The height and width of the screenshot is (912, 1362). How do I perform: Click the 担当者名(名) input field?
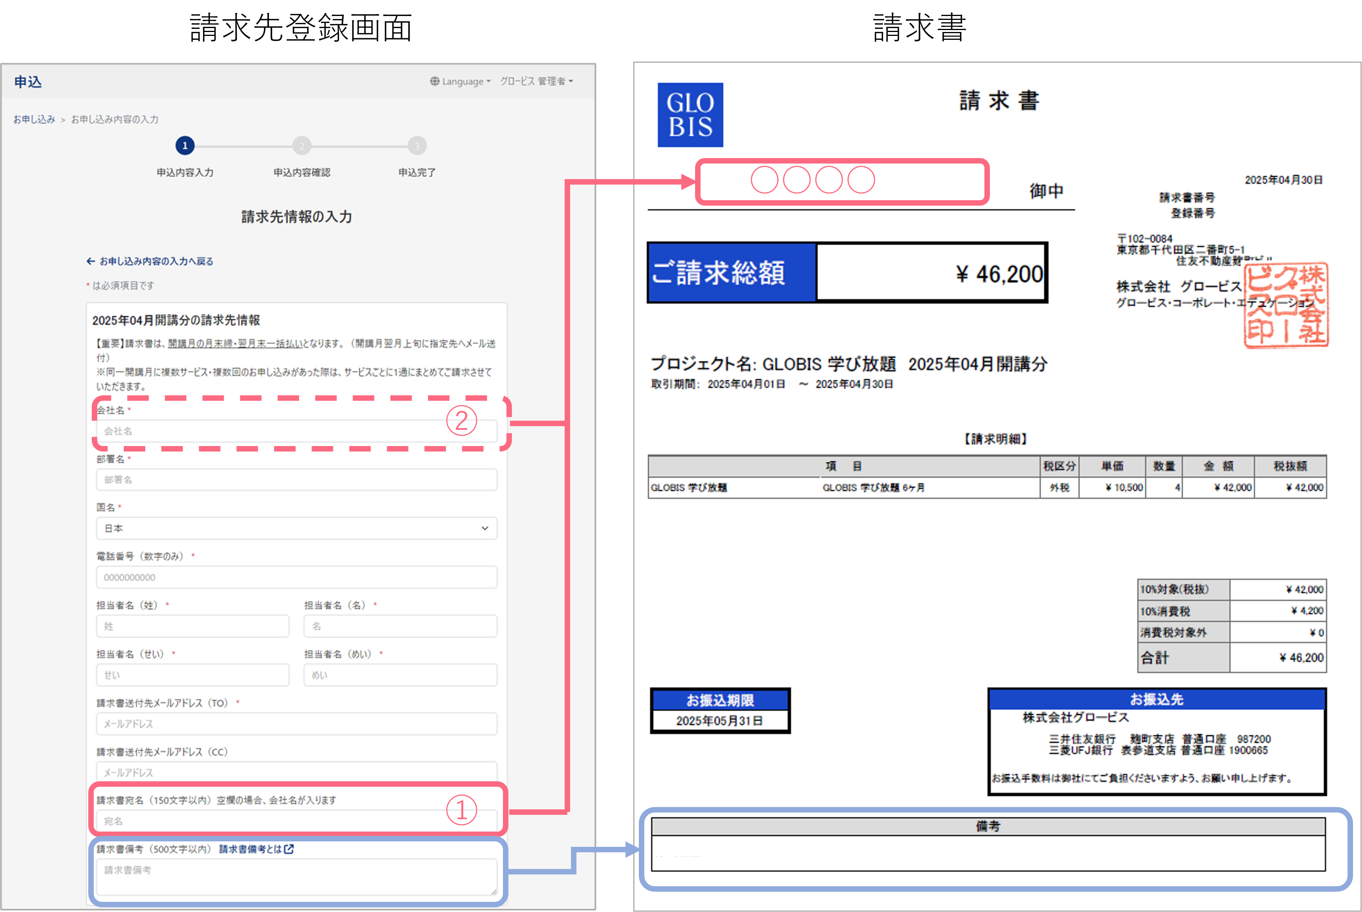tap(400, 626)
